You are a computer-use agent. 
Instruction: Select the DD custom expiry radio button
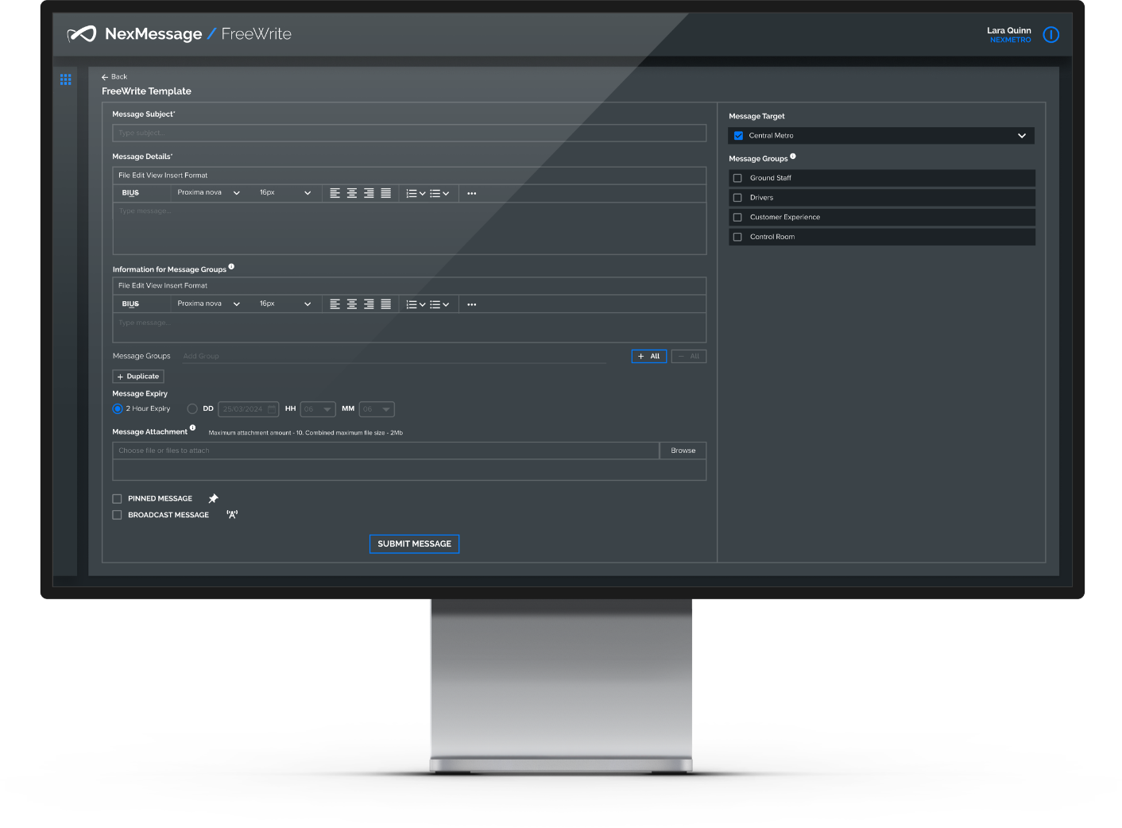(192, 408)
